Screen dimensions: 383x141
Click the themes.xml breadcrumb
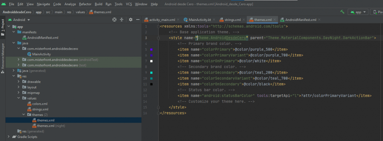[x=100, y=12]
